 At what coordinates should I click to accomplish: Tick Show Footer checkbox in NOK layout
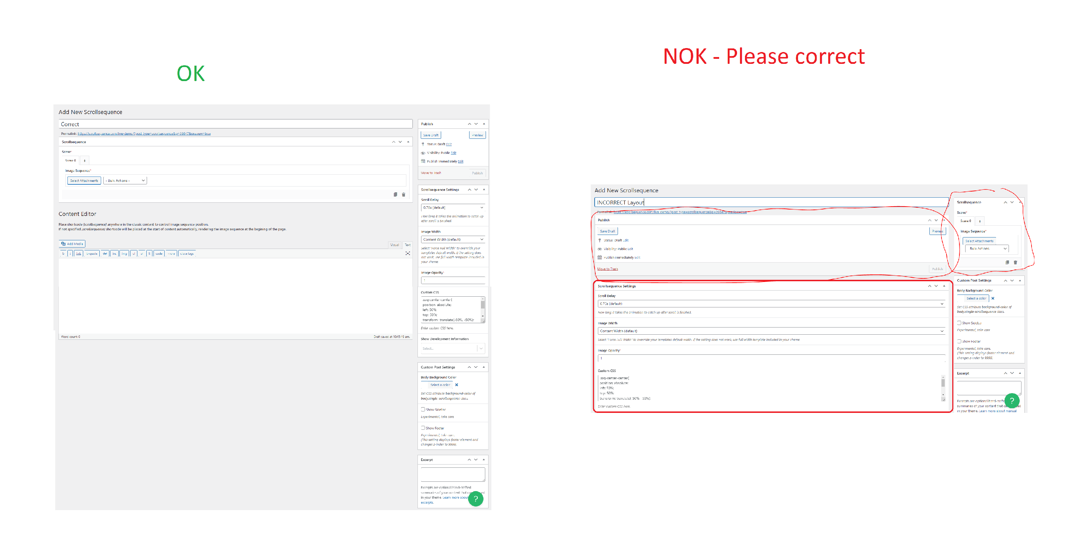tap(959, 341)
